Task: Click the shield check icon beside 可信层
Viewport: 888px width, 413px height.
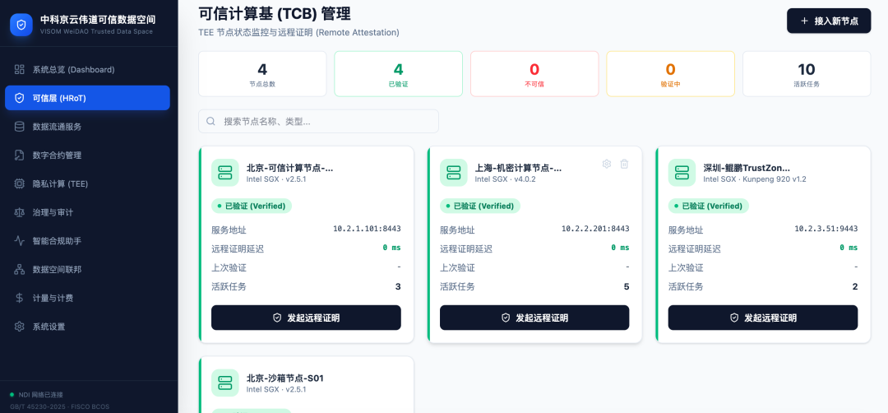Action: coord(19,98)
